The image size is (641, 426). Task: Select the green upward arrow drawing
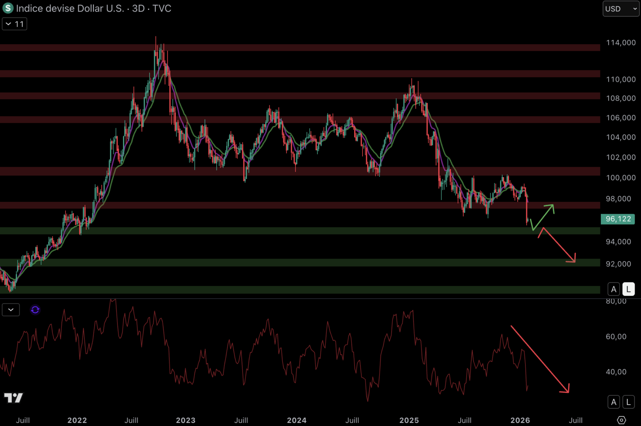(x=543, y=216)
